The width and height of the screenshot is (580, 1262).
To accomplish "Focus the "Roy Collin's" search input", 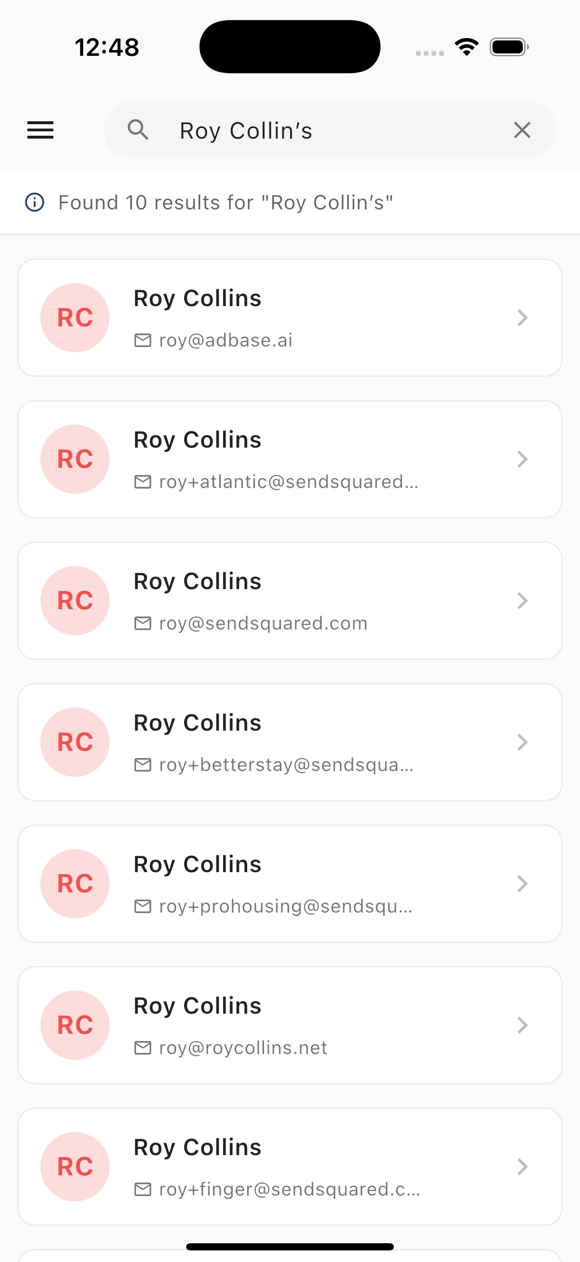I will point(333,131).
